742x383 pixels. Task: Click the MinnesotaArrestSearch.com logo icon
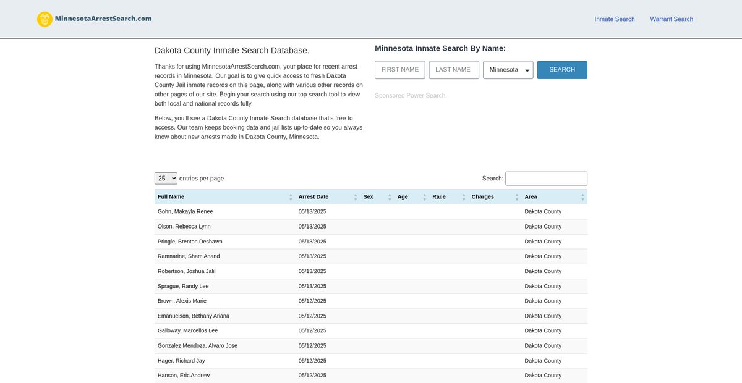45,19
